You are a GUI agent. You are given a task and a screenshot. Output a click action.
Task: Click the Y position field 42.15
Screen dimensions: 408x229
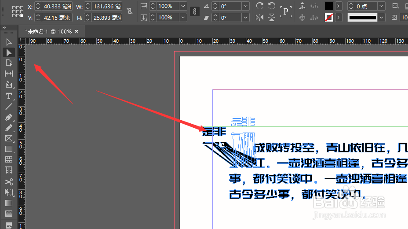point(57,18)
